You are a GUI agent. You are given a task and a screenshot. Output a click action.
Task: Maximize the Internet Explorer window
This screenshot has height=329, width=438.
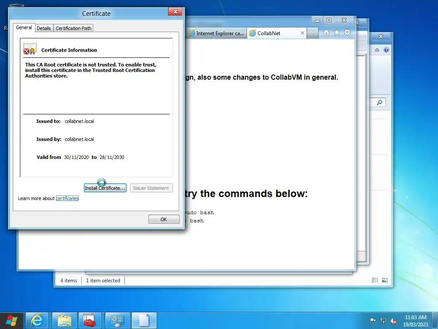329,21
